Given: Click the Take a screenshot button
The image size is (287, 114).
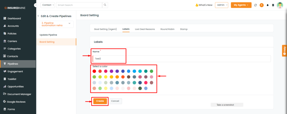Looking at the screenshot, I should [227, 105].
